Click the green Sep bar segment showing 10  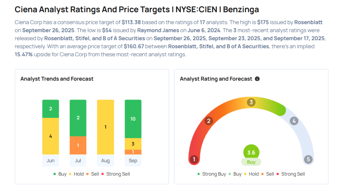coord(133,119)
